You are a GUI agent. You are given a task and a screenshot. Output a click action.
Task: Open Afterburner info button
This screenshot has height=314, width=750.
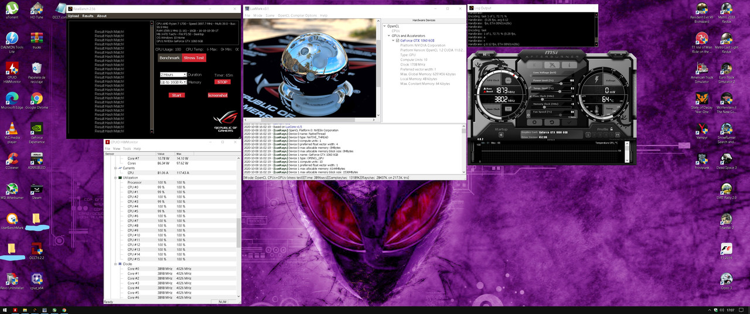[x=570, y=65]
